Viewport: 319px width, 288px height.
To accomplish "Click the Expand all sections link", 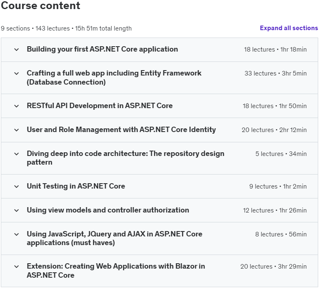I will click(289, 28).
